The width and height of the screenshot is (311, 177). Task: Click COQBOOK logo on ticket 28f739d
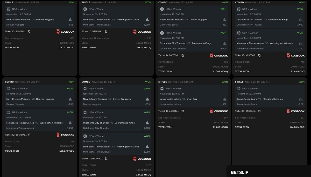tap(219, 55)
